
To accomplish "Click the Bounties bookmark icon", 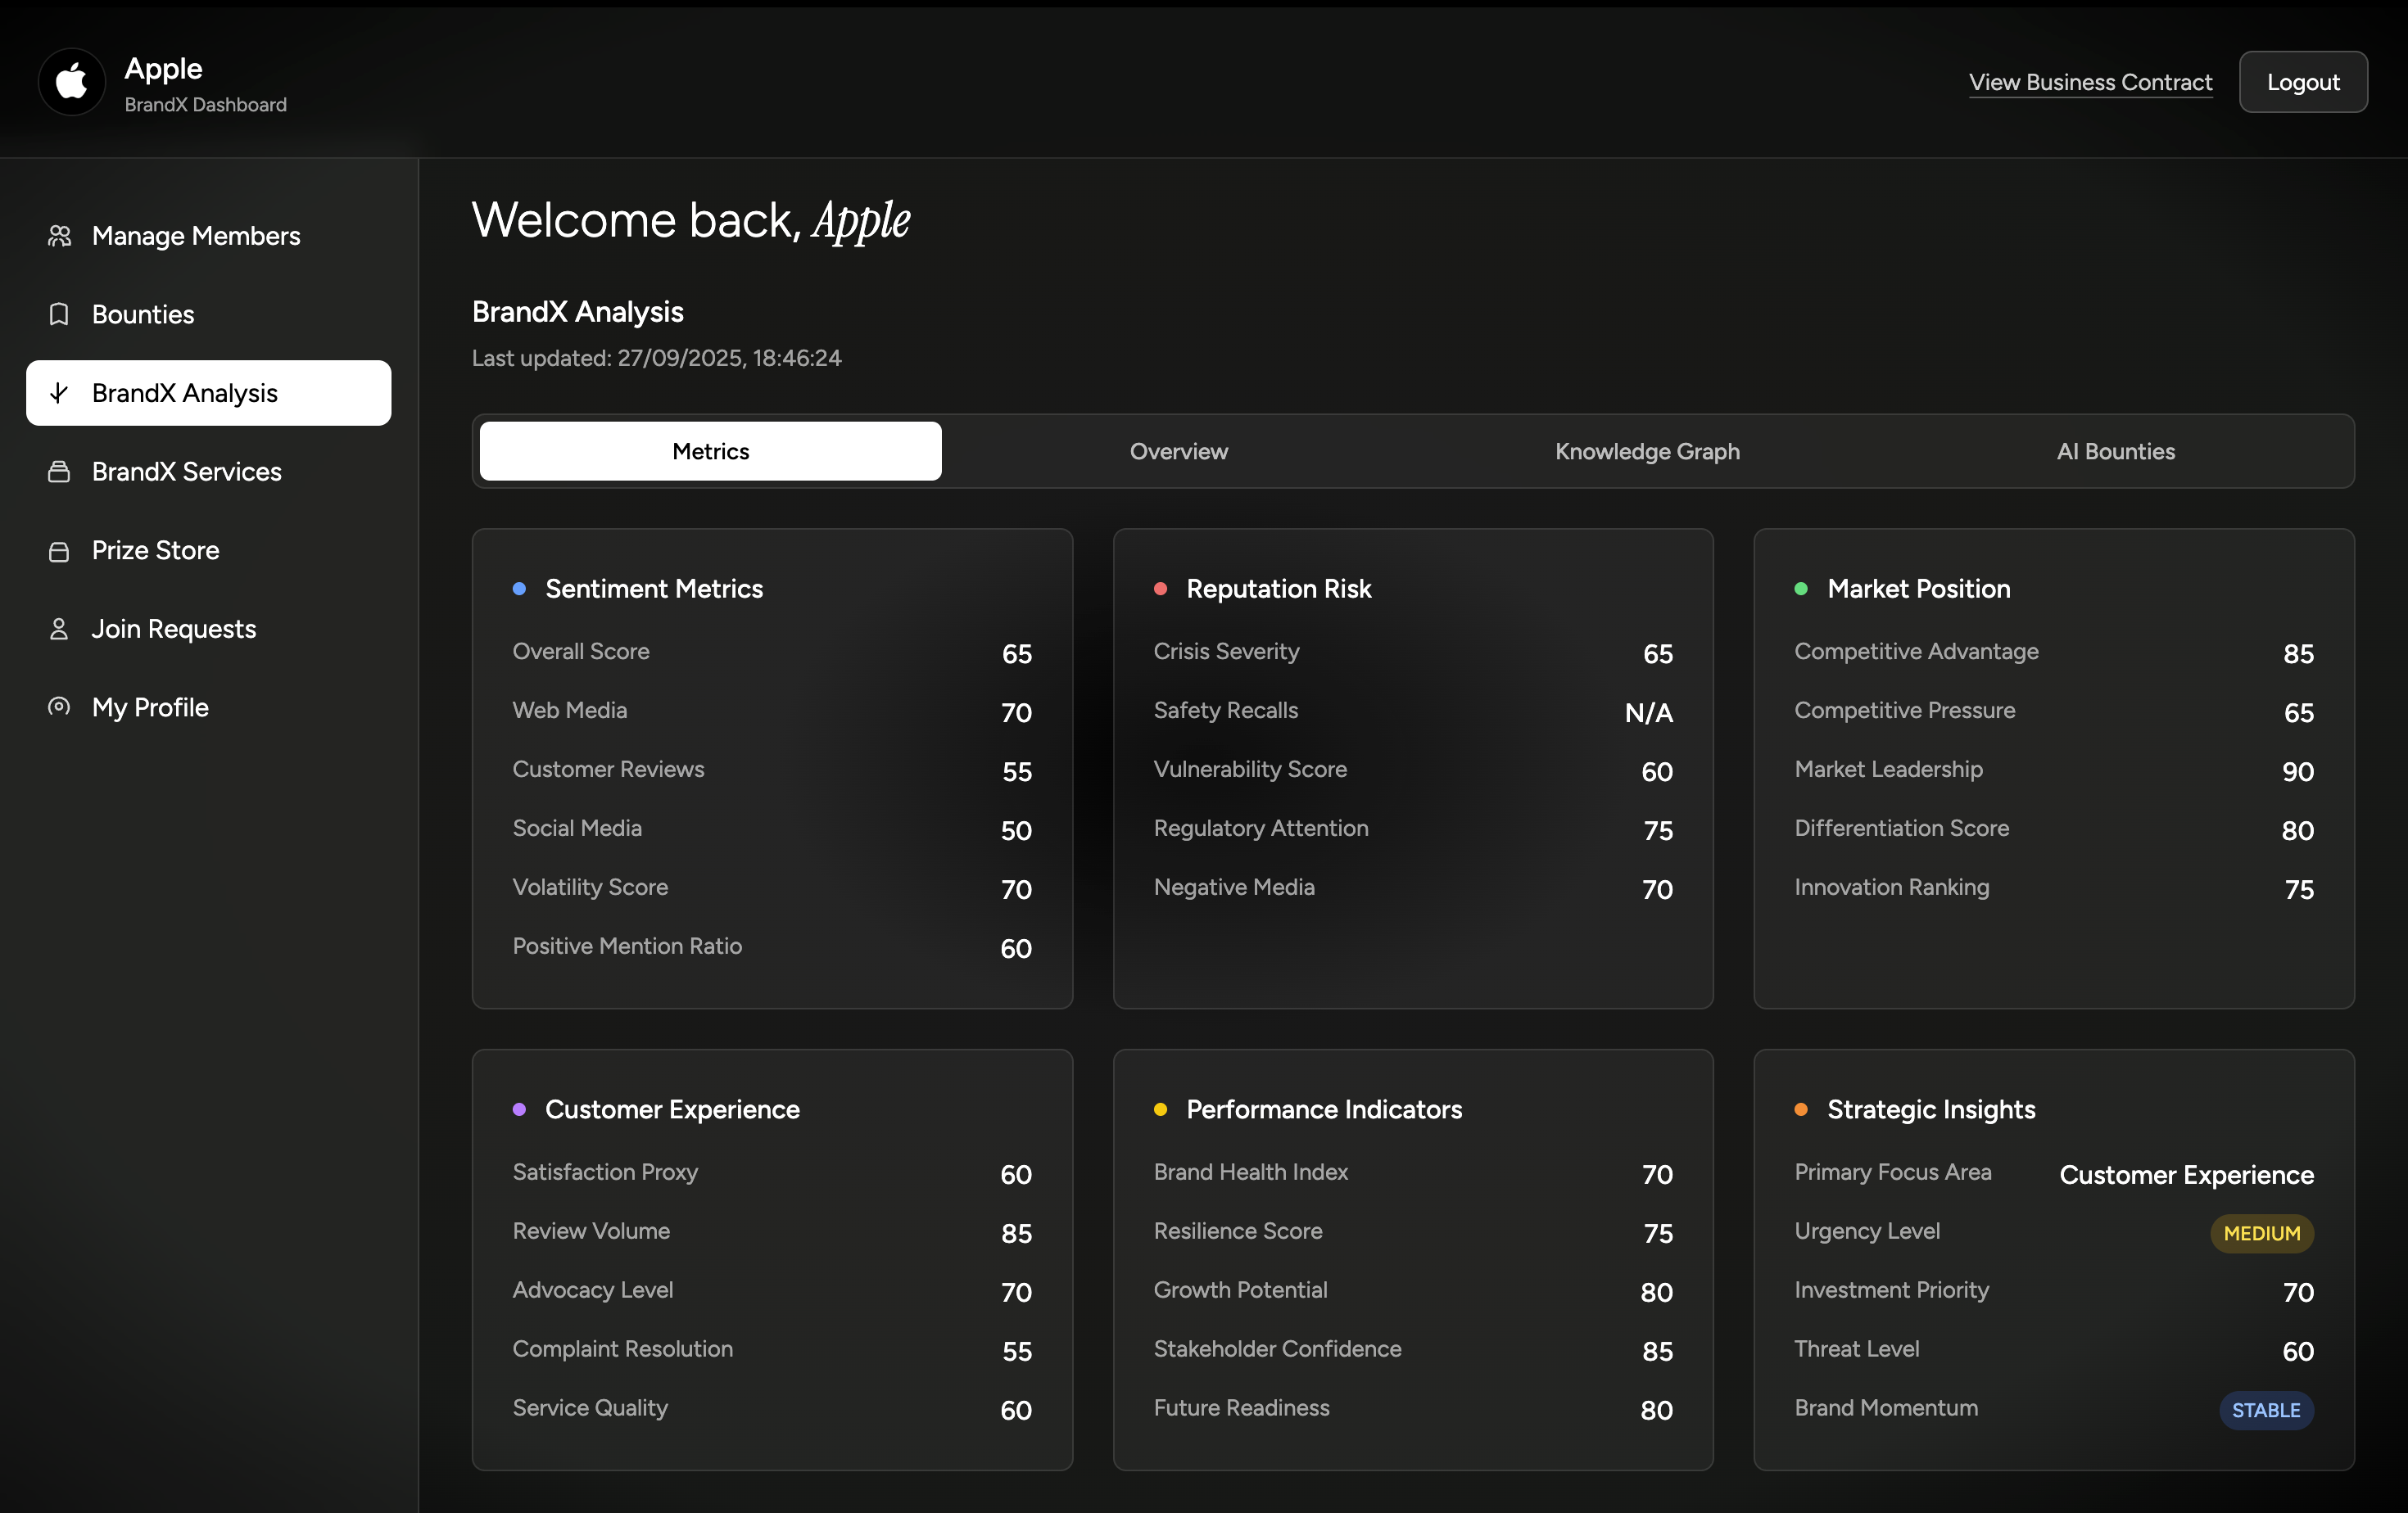I will [x=59, y=314].
